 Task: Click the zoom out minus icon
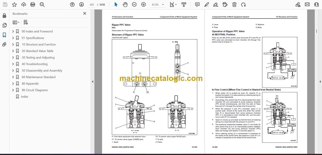click(134, 5)
